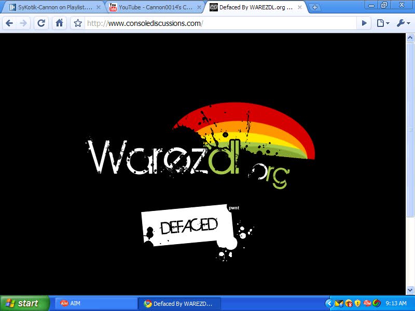Viewport: 415px width, 311px height.
Task: Click the tray icon with the red X badge
Action: tap(349, 303)
